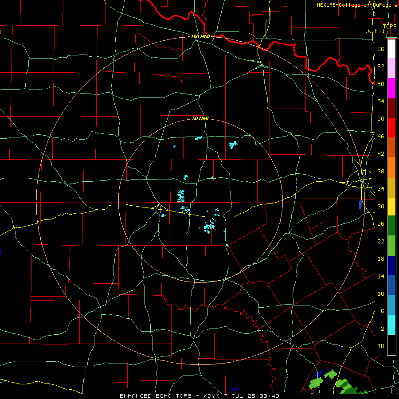This screenshot has width=399, height=399.
Task: Select the bright red legend swatch
Action: tap(391, 128)
